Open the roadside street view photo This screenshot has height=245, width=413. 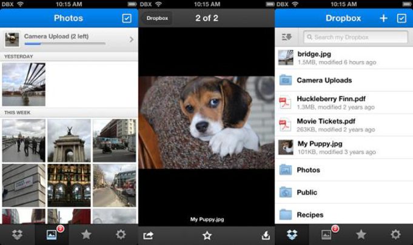coord(114,186)
